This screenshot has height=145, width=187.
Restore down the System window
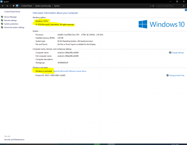(177, 1)
